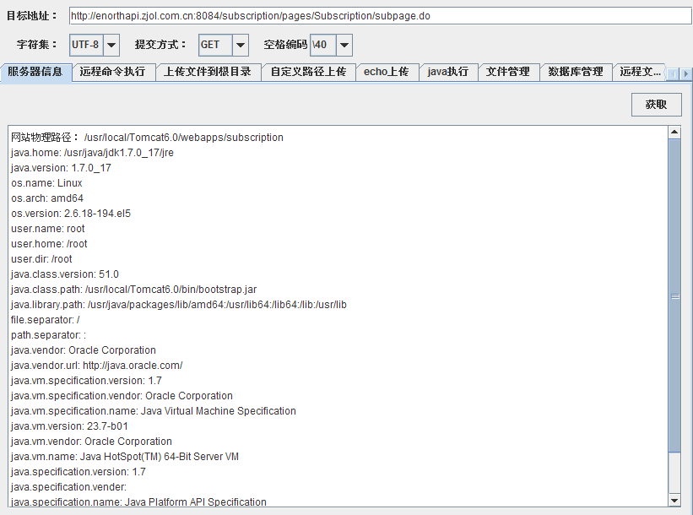Screen dimensions: 693x515
Task: Click the \40 space encoding combo field
Action: pyautogui.click(x=323, y=45)
